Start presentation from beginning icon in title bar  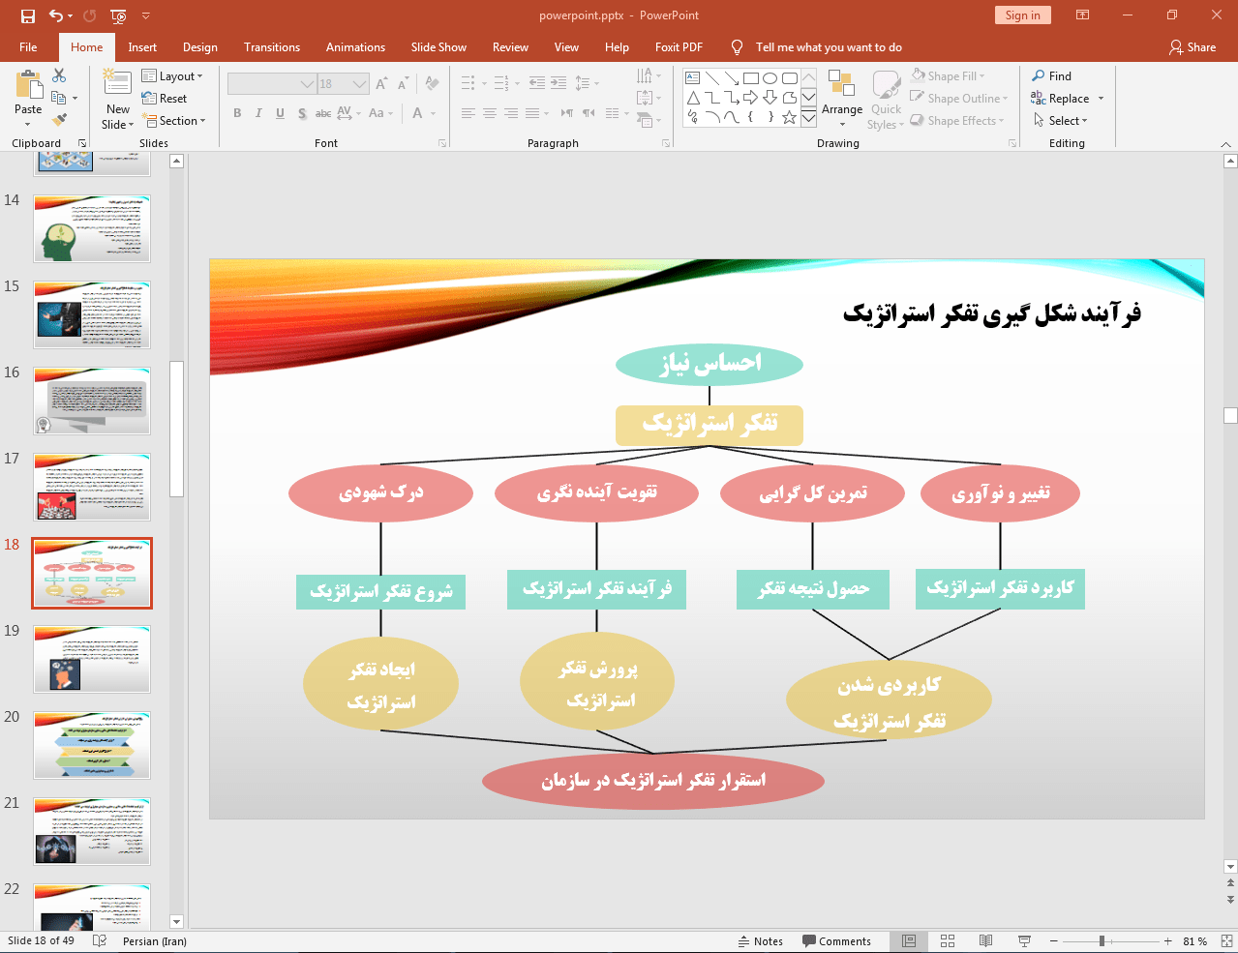pos(118,15)
